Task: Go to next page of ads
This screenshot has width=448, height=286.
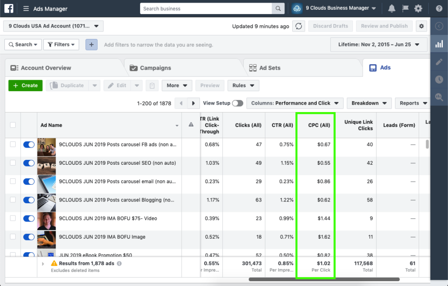Action: coord(193,103)
